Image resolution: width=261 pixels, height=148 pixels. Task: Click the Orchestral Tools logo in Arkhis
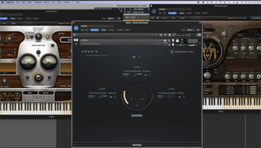click(182, 52)
